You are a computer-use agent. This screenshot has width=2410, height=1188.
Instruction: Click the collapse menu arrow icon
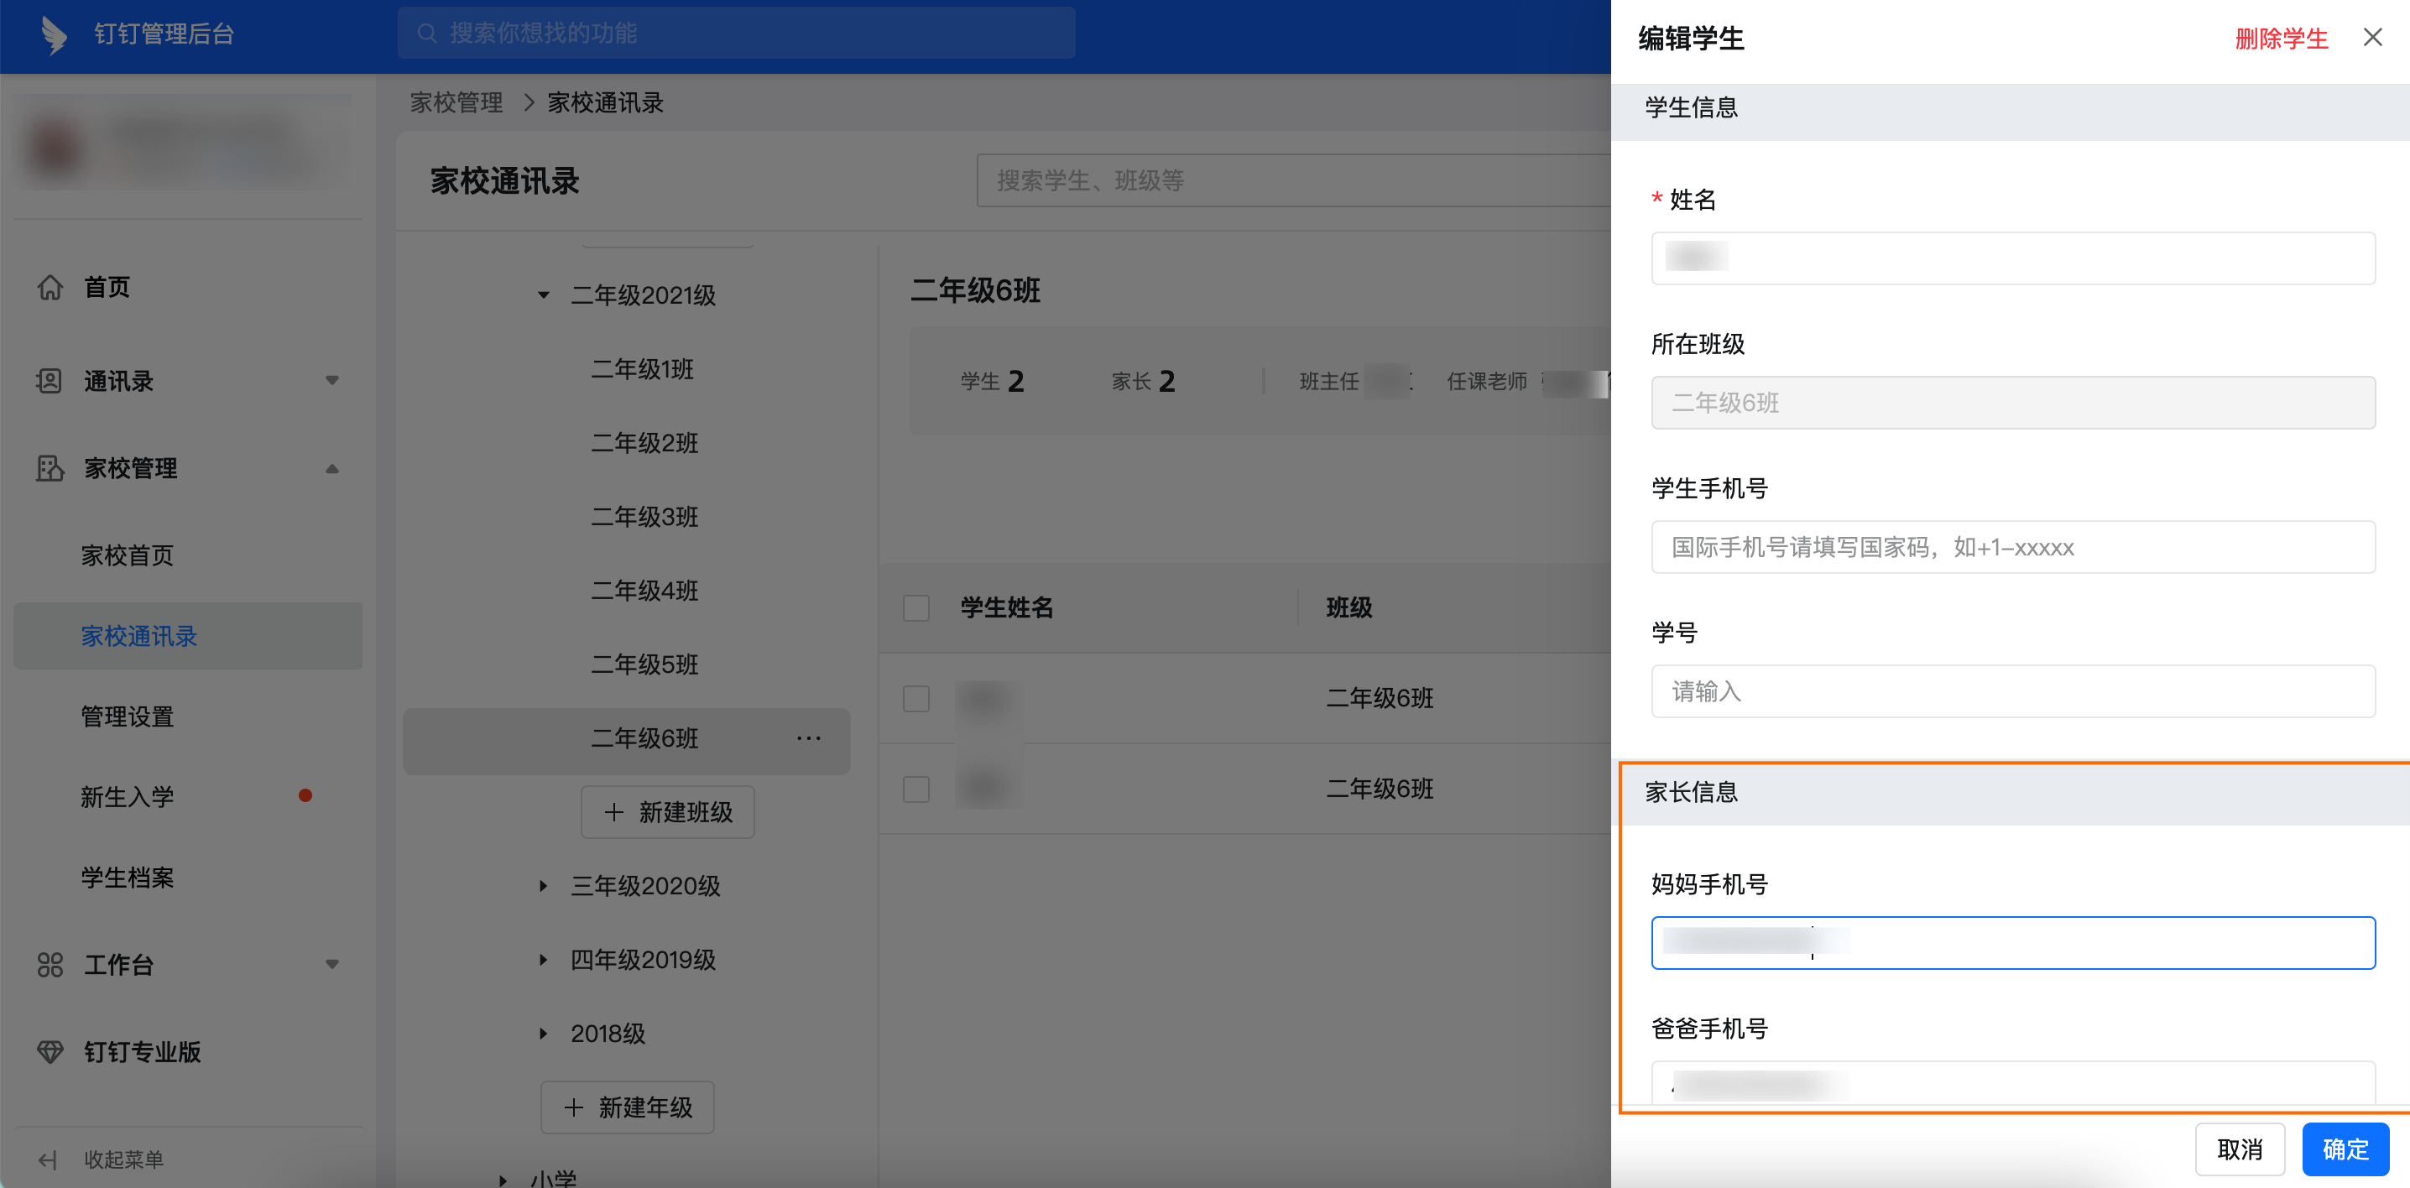point(48,1160)
